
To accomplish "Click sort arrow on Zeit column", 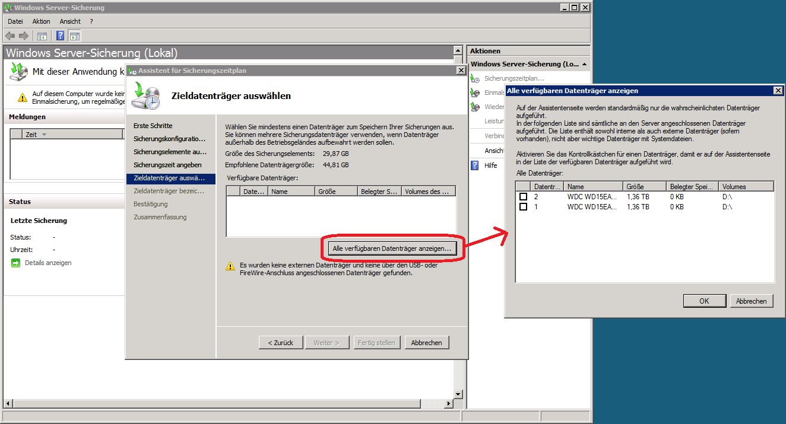I will [x=44, y=135].
